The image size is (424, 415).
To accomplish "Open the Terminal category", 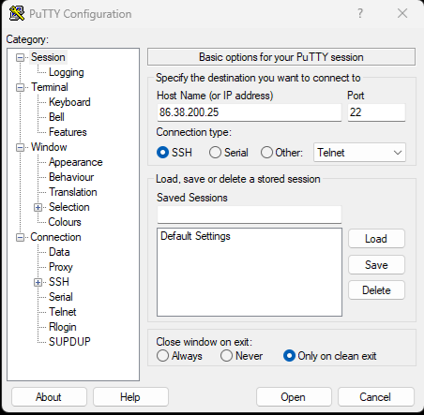I will [x=50, y=87].
